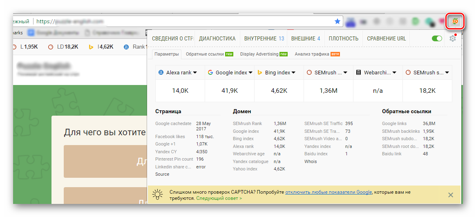Click the Alexa rank value 14,0K cell

coord(180,90)
